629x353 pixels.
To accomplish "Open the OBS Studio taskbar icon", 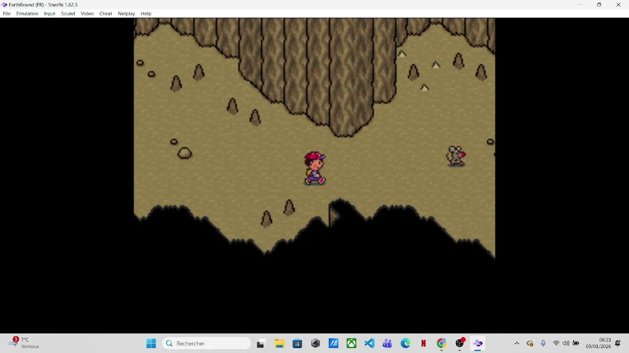I will pos(460,344).
